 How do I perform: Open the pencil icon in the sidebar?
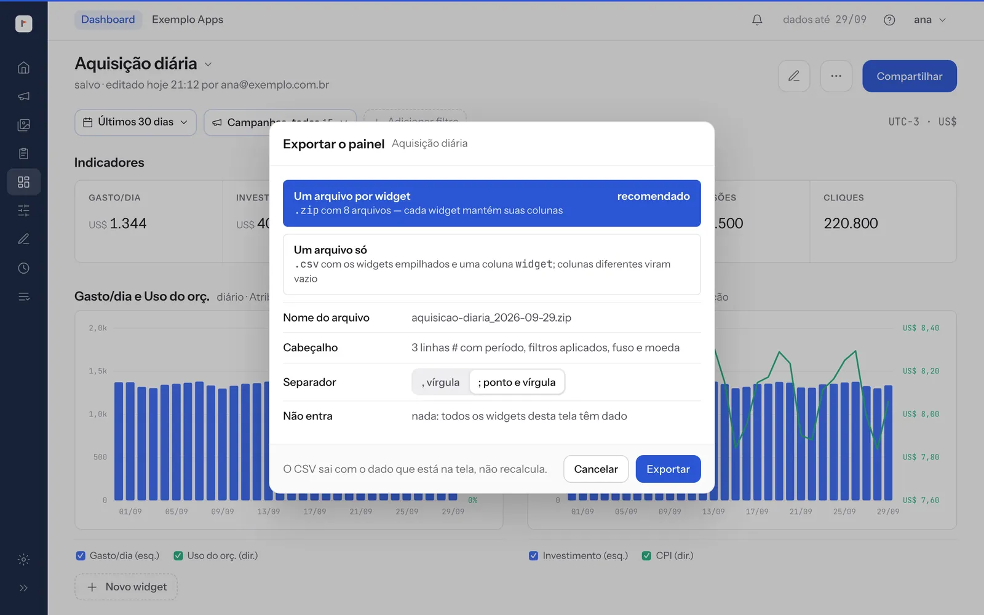(x=23, y=239)
